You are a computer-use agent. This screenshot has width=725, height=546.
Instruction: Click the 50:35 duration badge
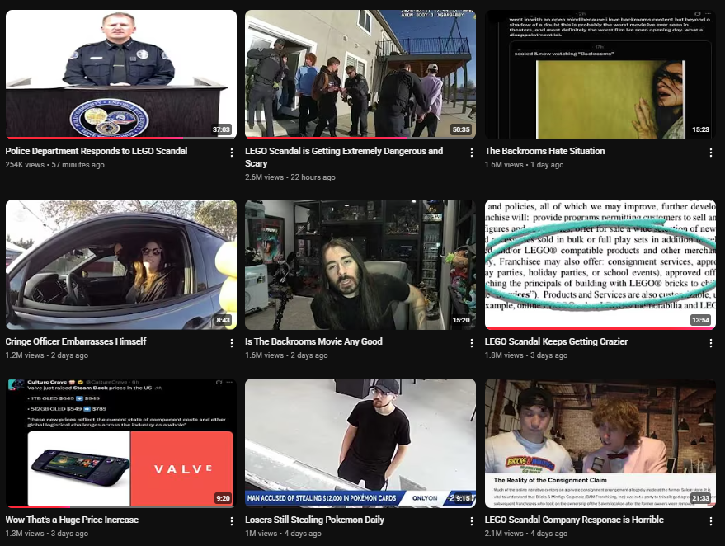[x=461, y=129]
